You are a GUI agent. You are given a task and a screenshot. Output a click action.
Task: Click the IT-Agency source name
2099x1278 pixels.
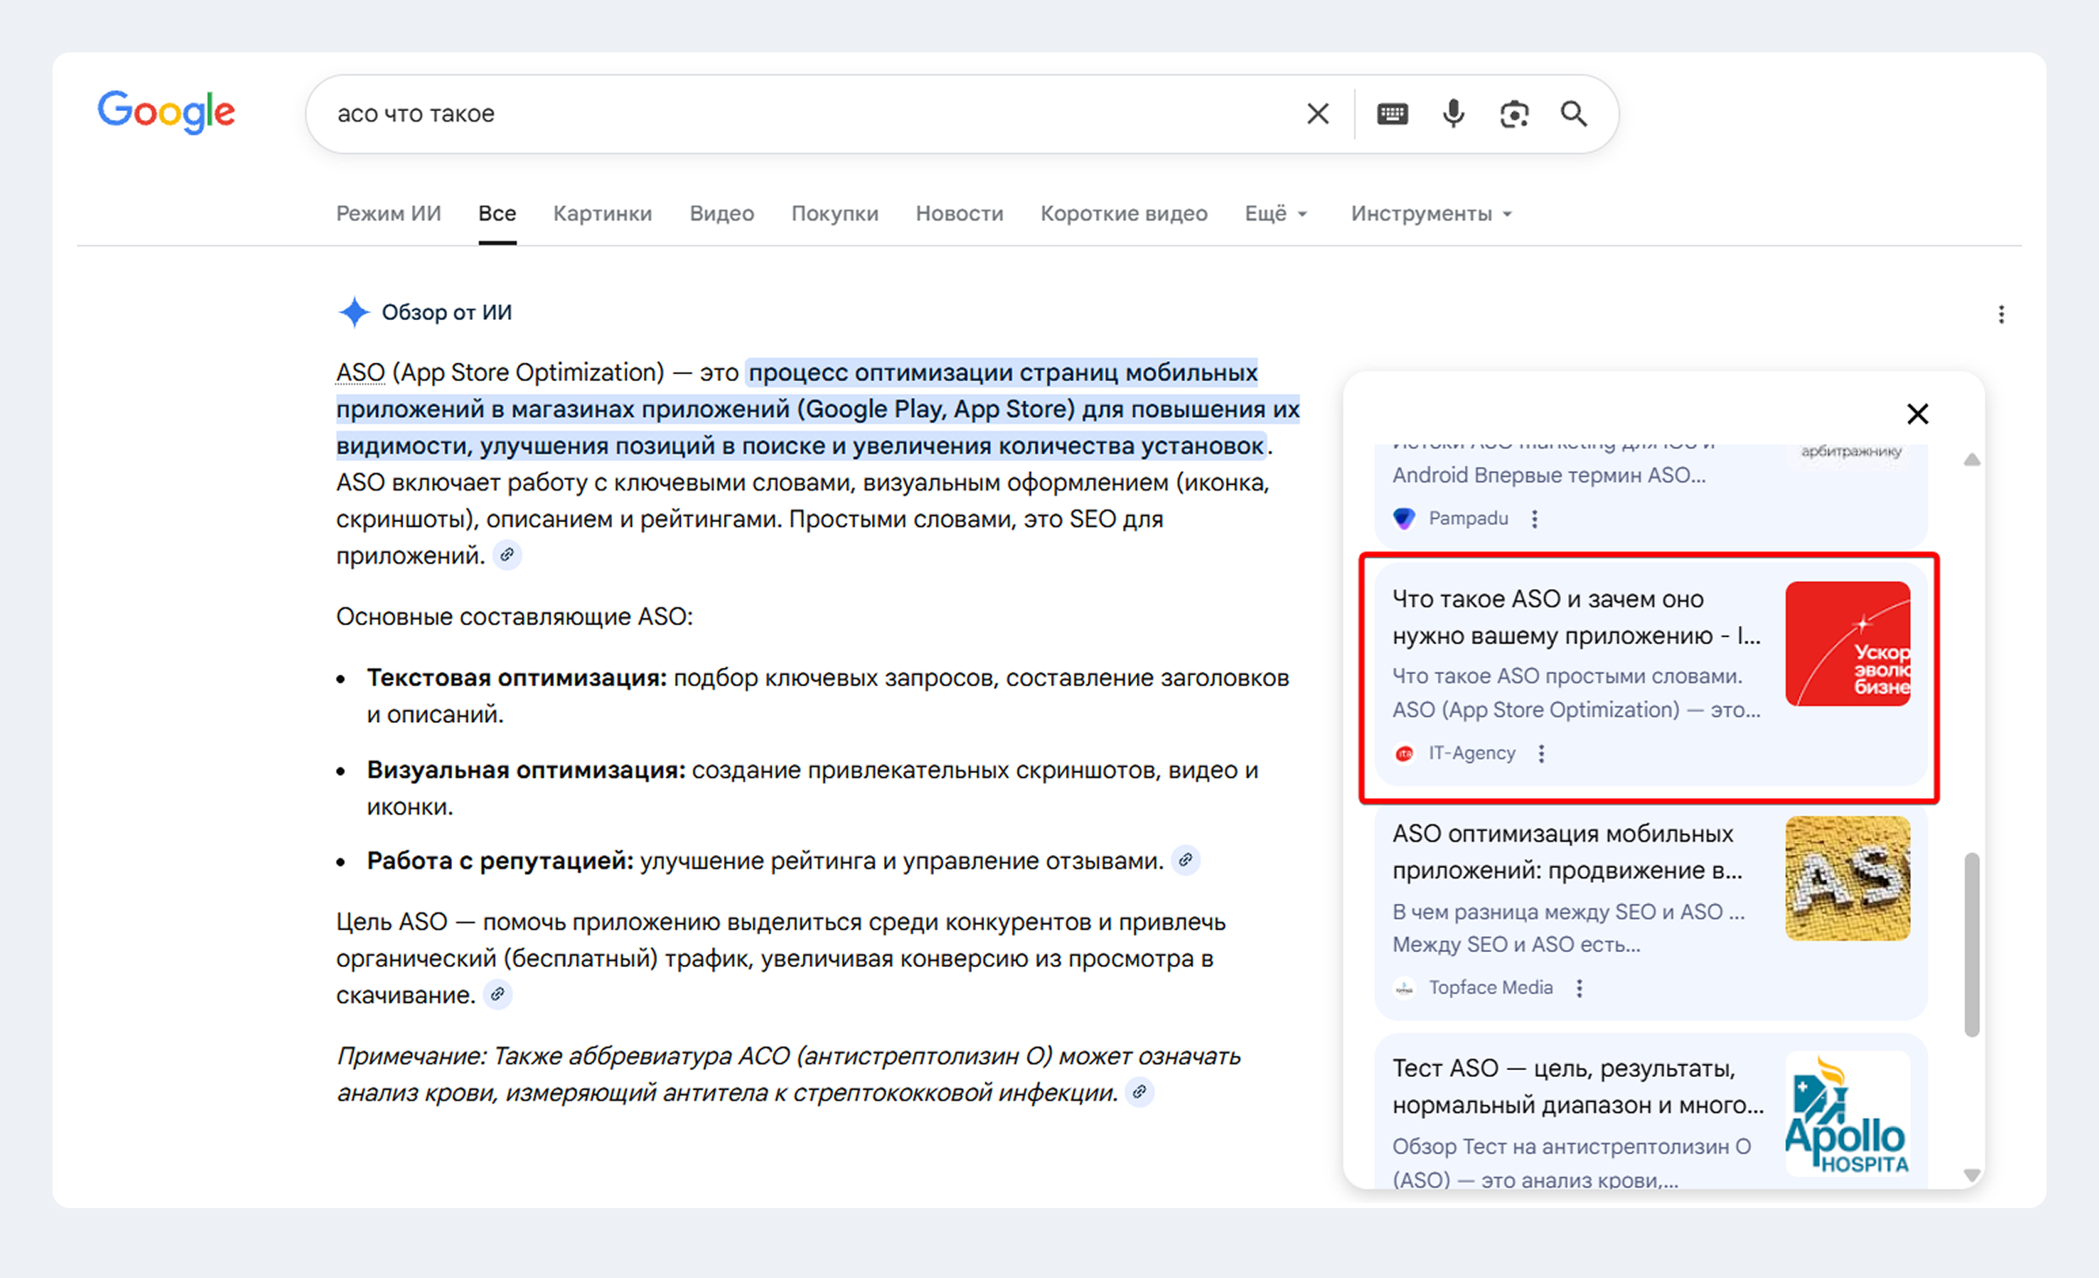tap(1472, 754)
